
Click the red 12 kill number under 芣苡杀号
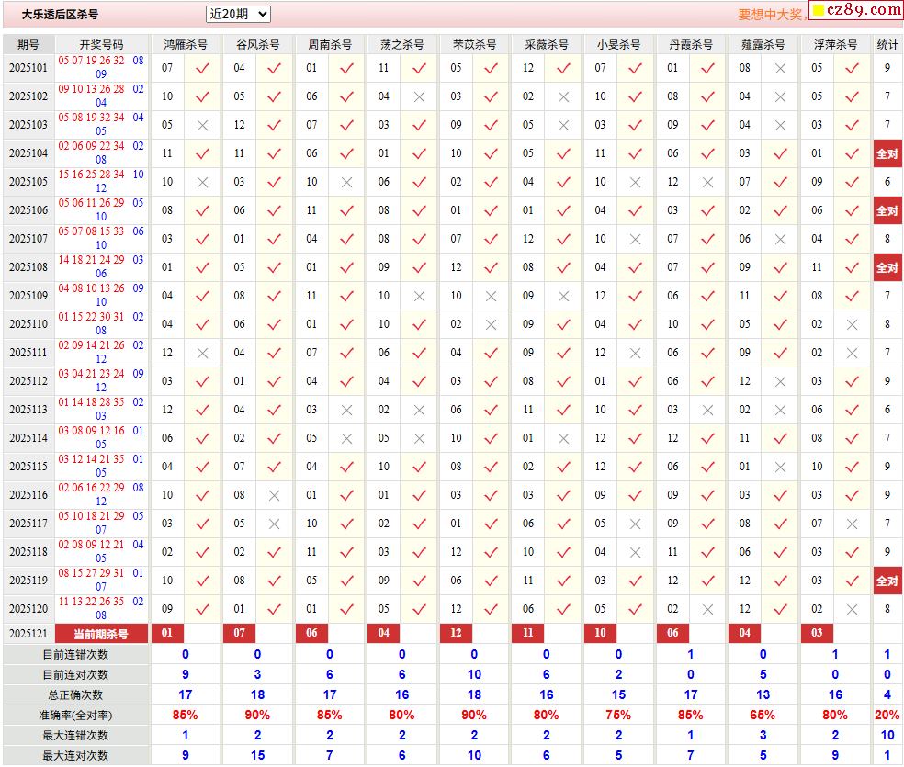456,633
